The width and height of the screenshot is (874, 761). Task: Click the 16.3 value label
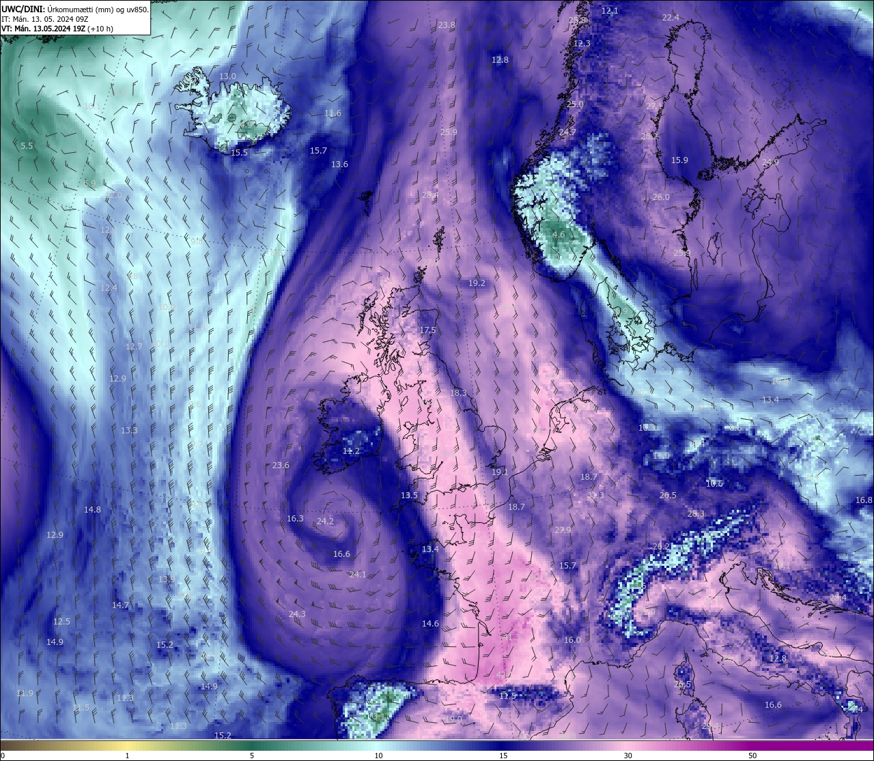point(295,519)
